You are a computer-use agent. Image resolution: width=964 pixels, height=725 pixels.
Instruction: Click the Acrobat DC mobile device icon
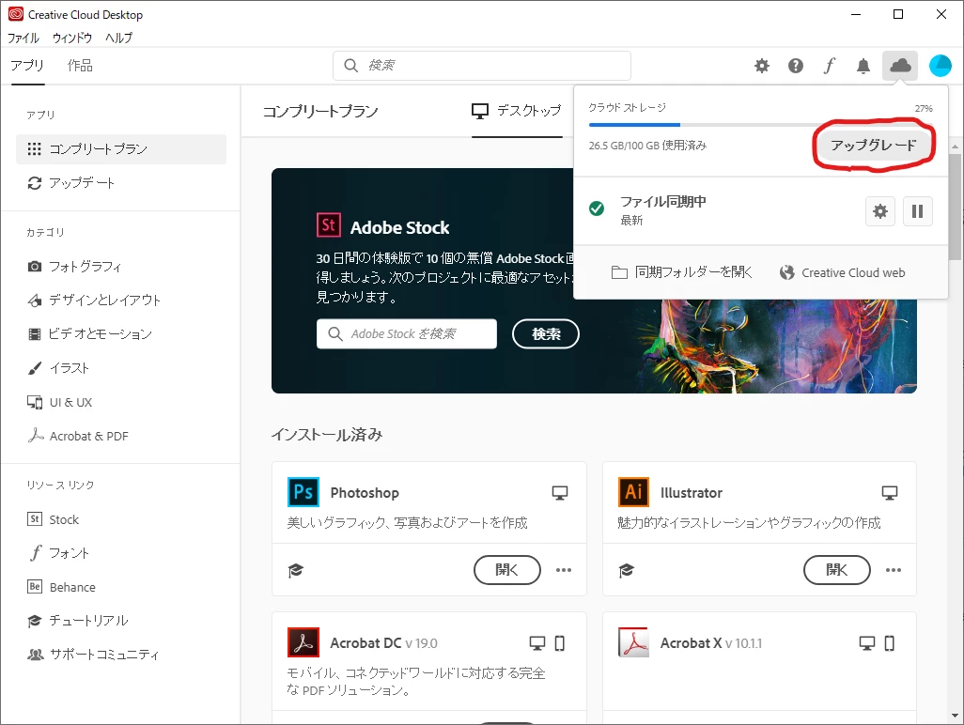pos(559,643)
